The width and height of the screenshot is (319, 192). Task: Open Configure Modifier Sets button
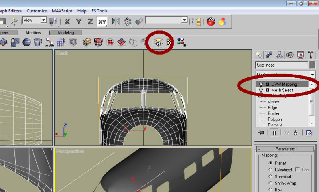(x=309, y=133)
